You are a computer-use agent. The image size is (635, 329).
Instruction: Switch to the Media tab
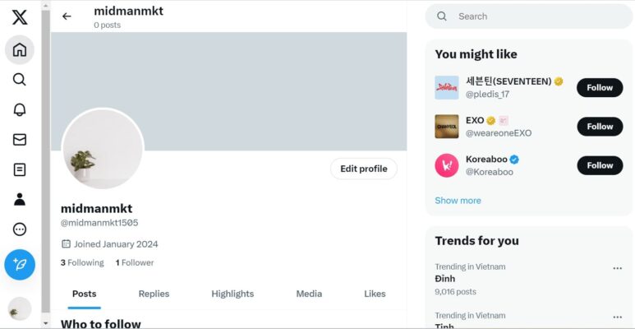pyautogui.click(x=309, y=294)
